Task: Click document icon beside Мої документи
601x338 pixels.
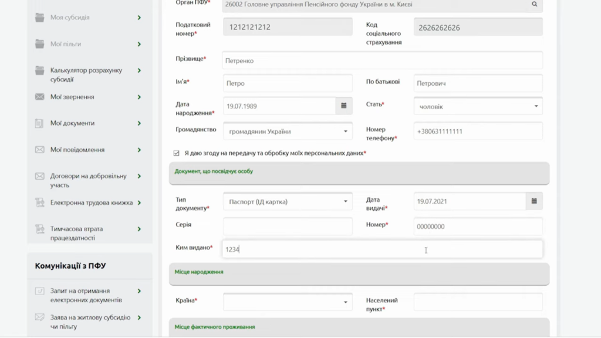Action: click(40, 123)
